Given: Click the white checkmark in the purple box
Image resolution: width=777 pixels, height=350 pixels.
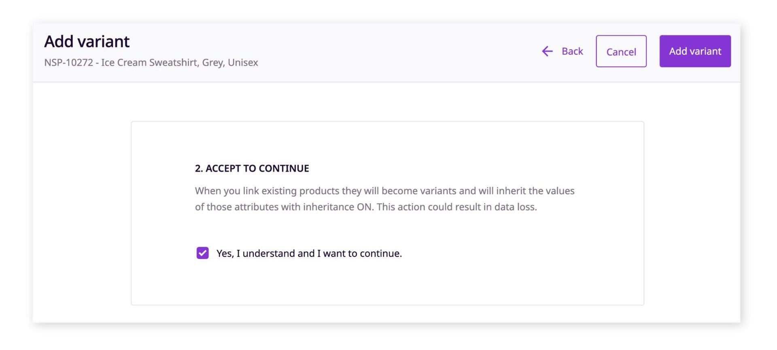Looking at the screenshot, I should pyautogui.click(x=202, y=253).
